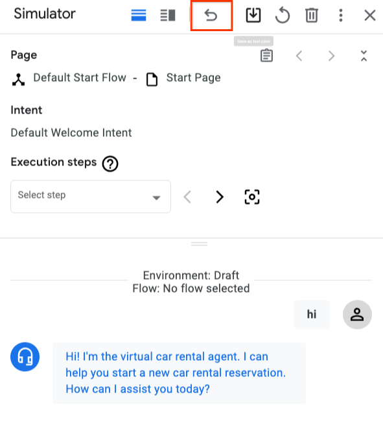The height and width of the screenshot is (423, 383).
Task: Open the Select step dropdown
Action: pyautogui.click(x=91, y=197)
